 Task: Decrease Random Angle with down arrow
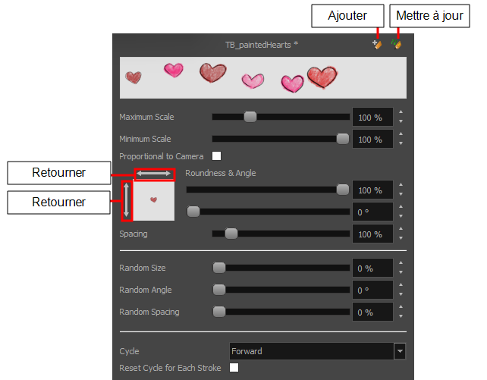click(401, 294)
